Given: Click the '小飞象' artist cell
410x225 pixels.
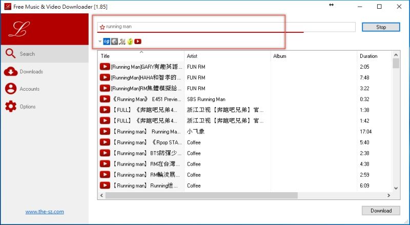Looking at the screenshot, I should (196, 131).
